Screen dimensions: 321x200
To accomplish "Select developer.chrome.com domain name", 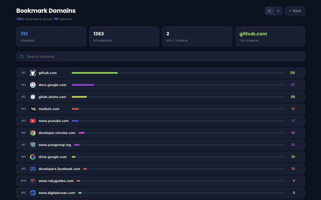I will point(57,133).
